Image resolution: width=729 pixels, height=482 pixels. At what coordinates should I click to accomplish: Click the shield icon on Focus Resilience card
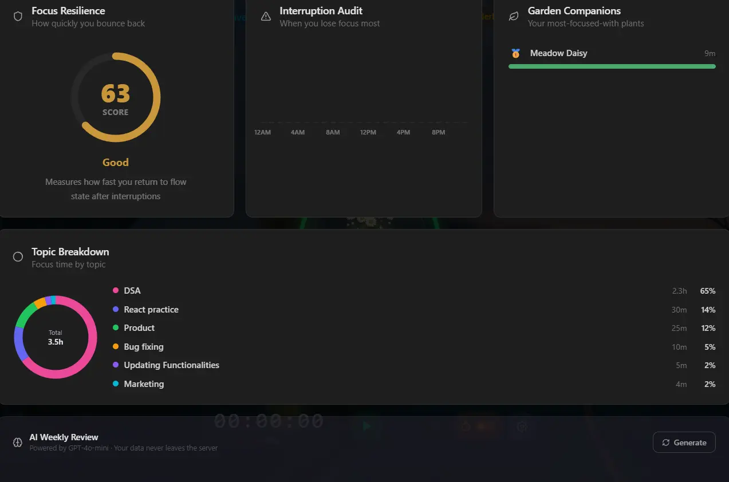pos(18,16)
